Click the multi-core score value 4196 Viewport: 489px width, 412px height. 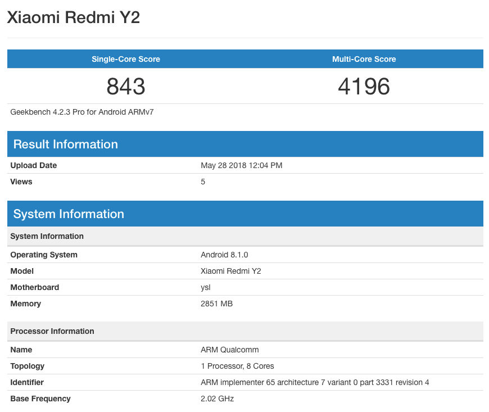click(364, 87)
